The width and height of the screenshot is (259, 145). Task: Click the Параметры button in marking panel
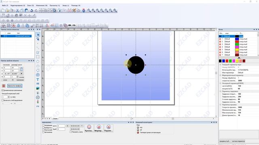[108, 128]
